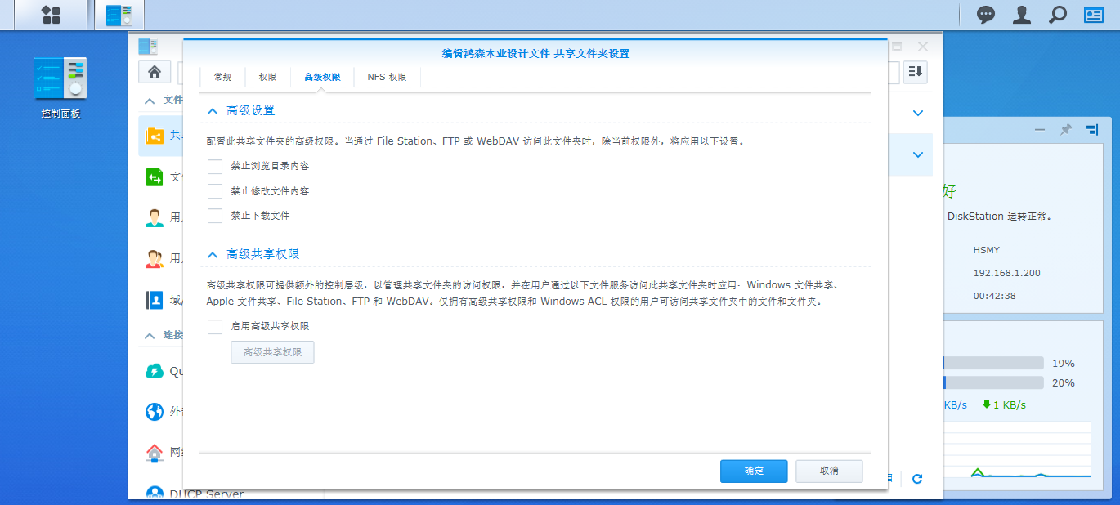Viewport: 1120px width, 505px height.
Task: Click the sort order icon button
Action: click(x=915, y=72)
